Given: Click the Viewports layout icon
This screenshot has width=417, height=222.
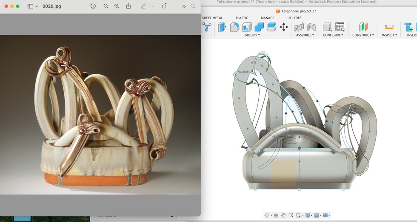Looking at the screenshot, I should click(325, 215).
